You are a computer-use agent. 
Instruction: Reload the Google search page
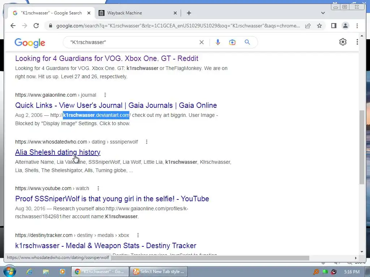pos(36,26)
